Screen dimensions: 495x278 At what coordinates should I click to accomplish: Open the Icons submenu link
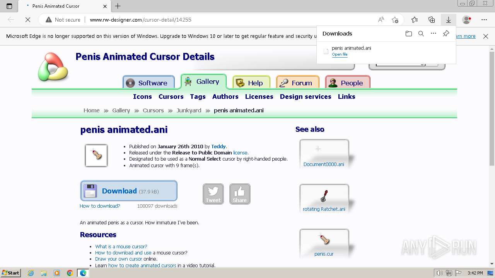pyautogui.click(x=142, y=97)
